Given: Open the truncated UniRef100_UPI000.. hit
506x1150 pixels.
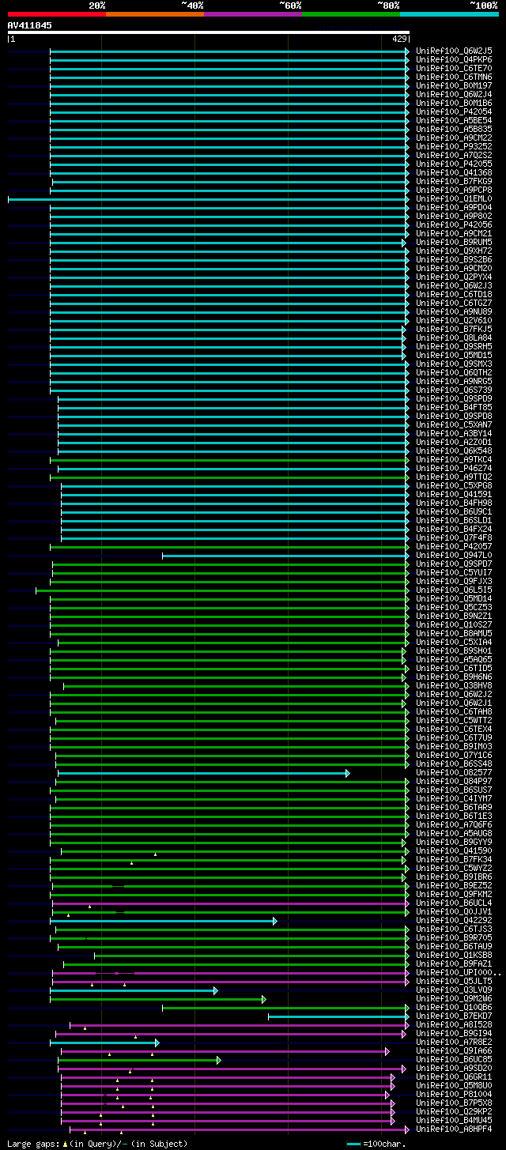Looking at the screenshot, I should [459, 972].
